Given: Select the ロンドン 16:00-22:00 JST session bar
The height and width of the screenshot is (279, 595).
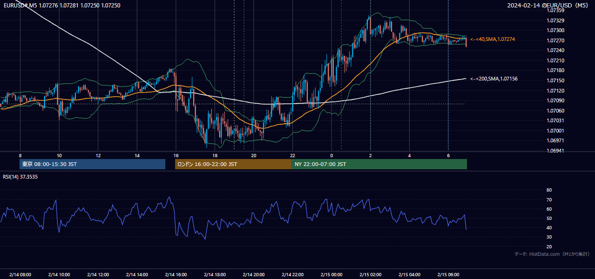Looking at the screenshot, I should [233, 164].
